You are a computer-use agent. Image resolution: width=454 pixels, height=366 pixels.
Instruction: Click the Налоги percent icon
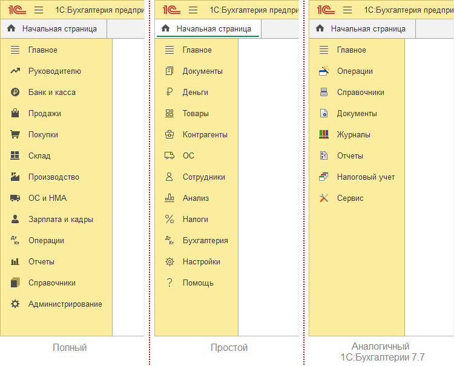(169, 219)
